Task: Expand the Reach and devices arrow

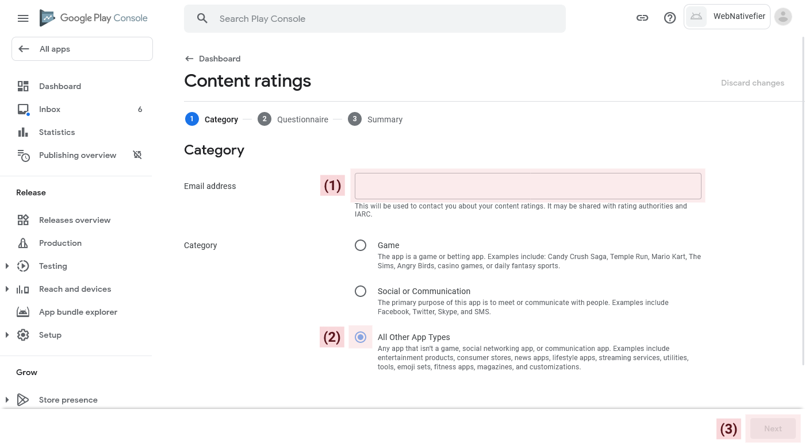Action: [7, 289]
